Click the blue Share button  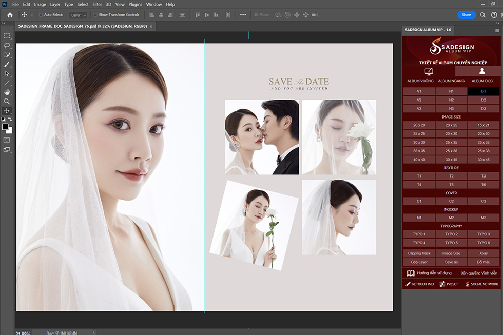466,15
